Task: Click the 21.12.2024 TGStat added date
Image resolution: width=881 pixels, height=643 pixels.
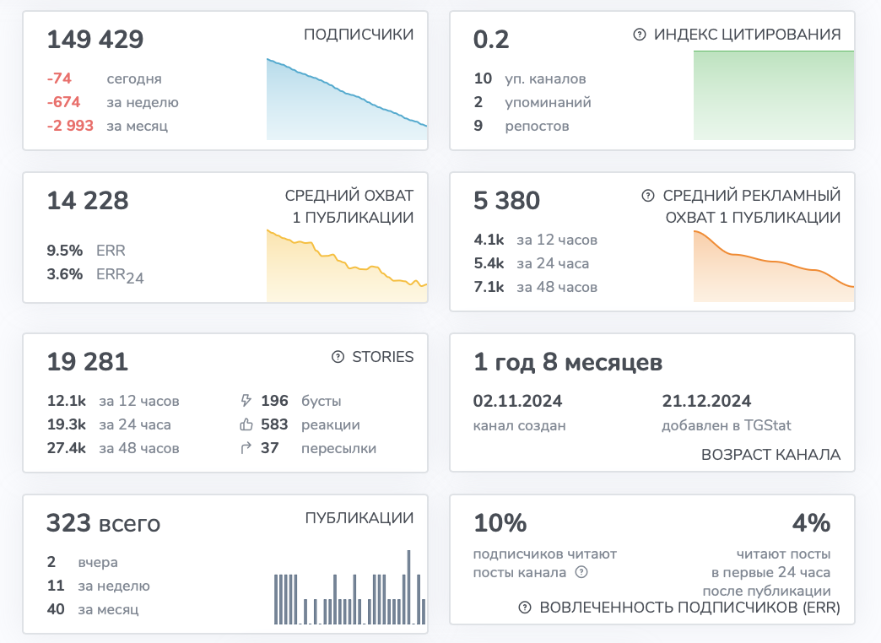Action: [706, 401]
